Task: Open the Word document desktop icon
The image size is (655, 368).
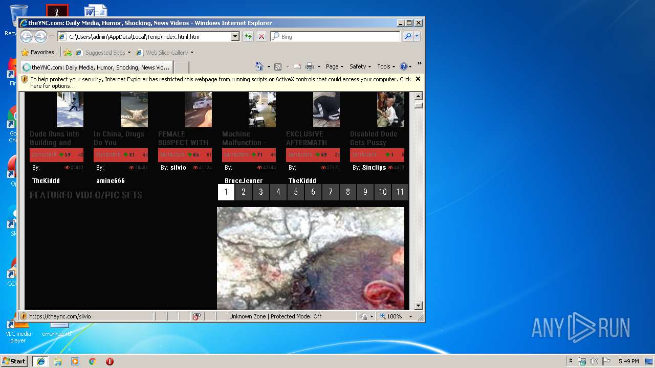Action: pyautogui.click(x=95, y=10)
